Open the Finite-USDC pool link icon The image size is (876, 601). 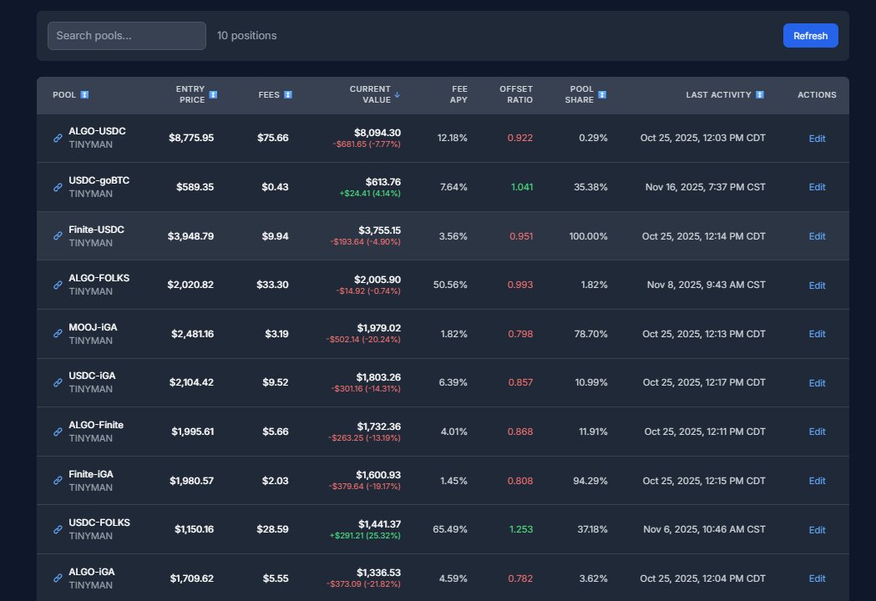pos(57,236)
